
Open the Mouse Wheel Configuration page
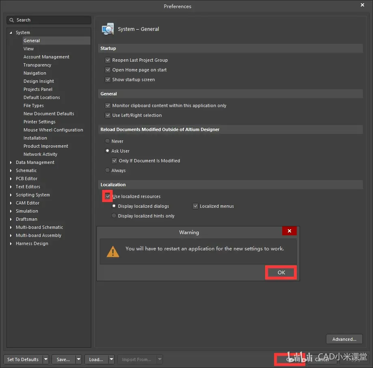pos(53,130)
